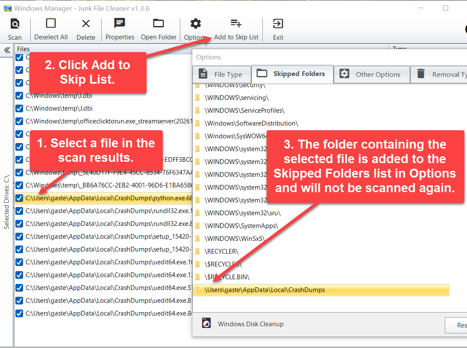This screenshot has height=348, width=467.
Task: Toggle checkbox for first setup_15420 dump
Action: pos(19,237)
